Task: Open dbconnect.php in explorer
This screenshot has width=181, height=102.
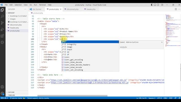Action: [17, 25]
